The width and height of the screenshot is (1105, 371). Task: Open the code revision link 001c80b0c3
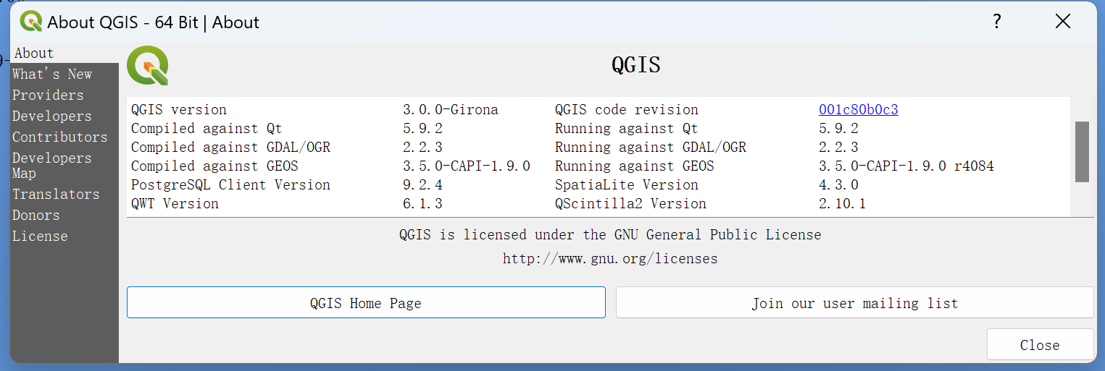click(x=859, y=110)
